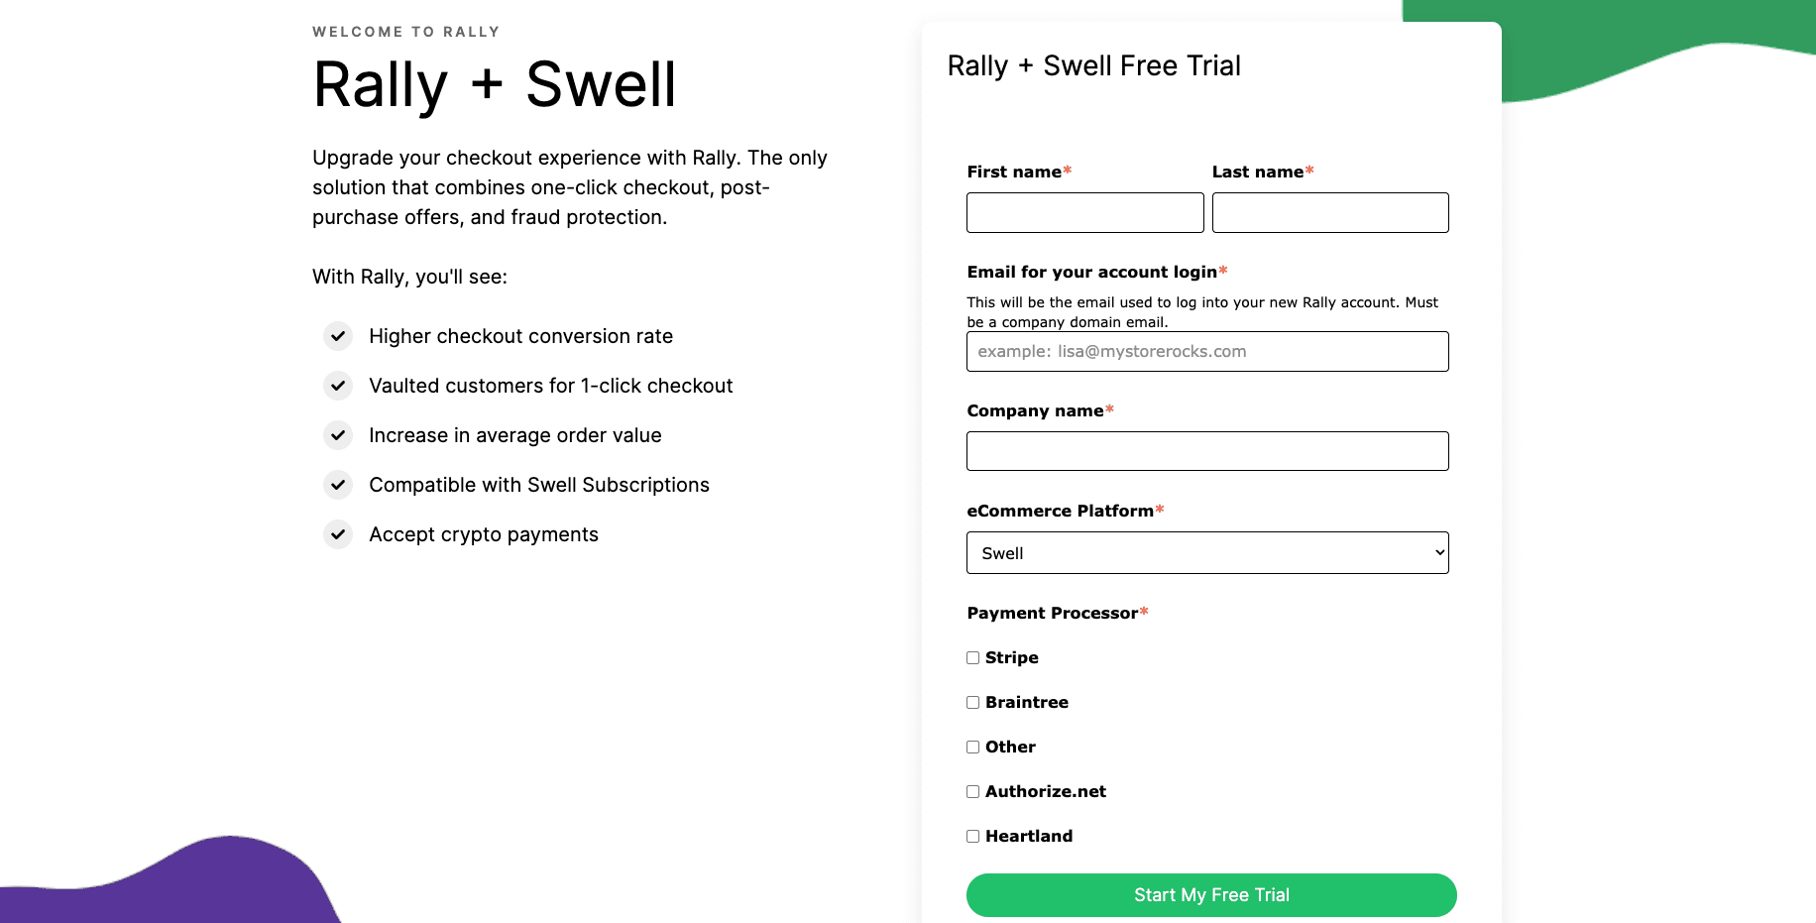This screenshot has width=1816, height=923.
Task: Tick the Other payment processor option
Action: [x=973, y=748]
